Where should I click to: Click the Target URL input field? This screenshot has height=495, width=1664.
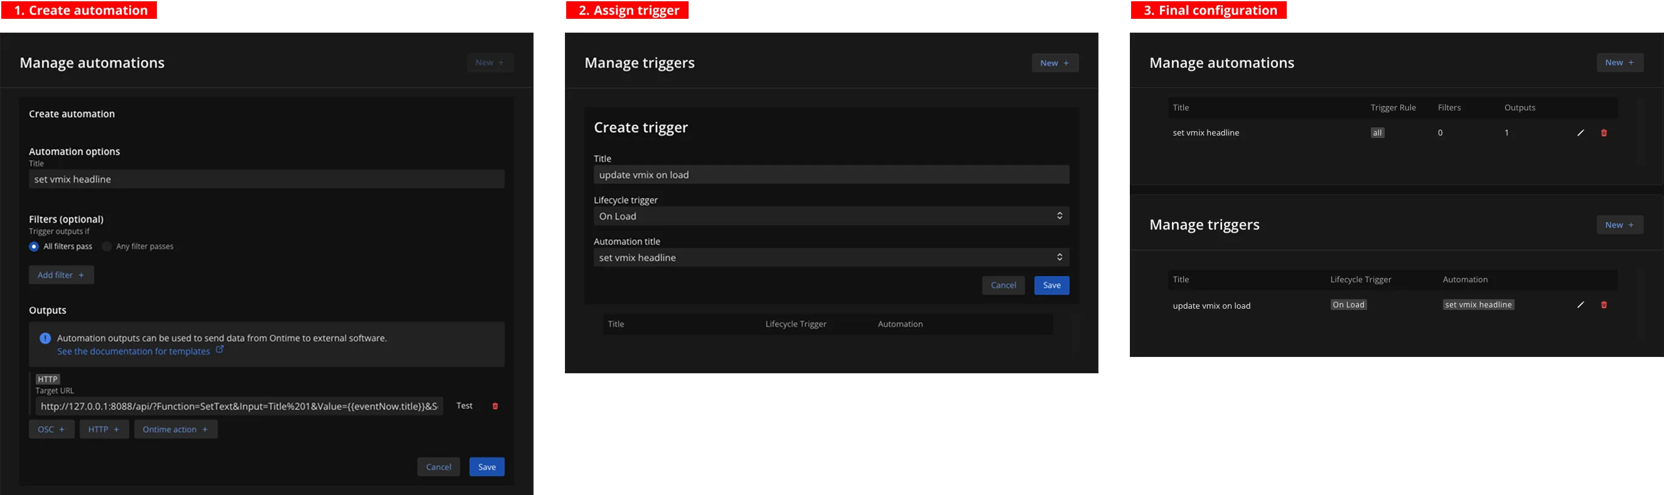(239, 406)
